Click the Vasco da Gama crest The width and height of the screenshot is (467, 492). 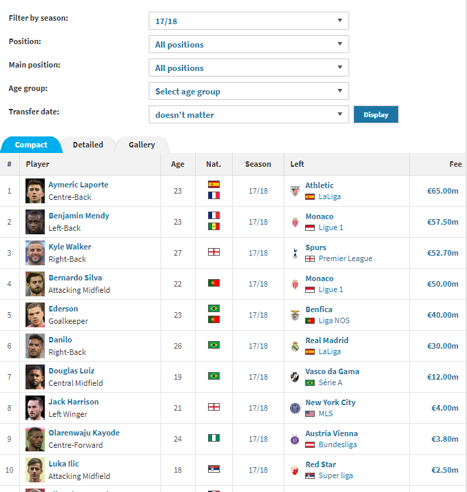(295, 377)
